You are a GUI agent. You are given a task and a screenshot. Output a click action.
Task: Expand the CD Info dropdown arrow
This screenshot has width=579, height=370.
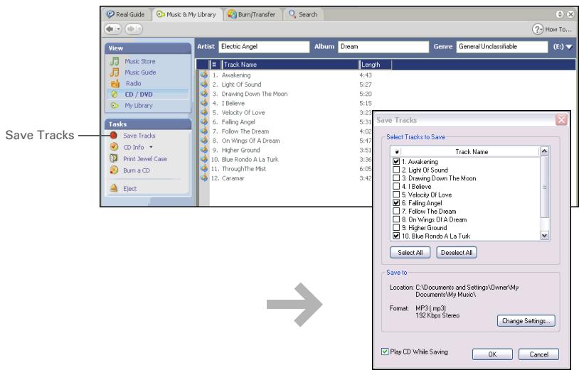(x=151, y=147)
